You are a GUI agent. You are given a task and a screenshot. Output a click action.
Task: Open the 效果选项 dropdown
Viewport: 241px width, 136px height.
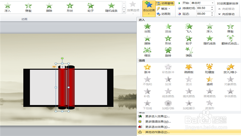tap(133, 8)
